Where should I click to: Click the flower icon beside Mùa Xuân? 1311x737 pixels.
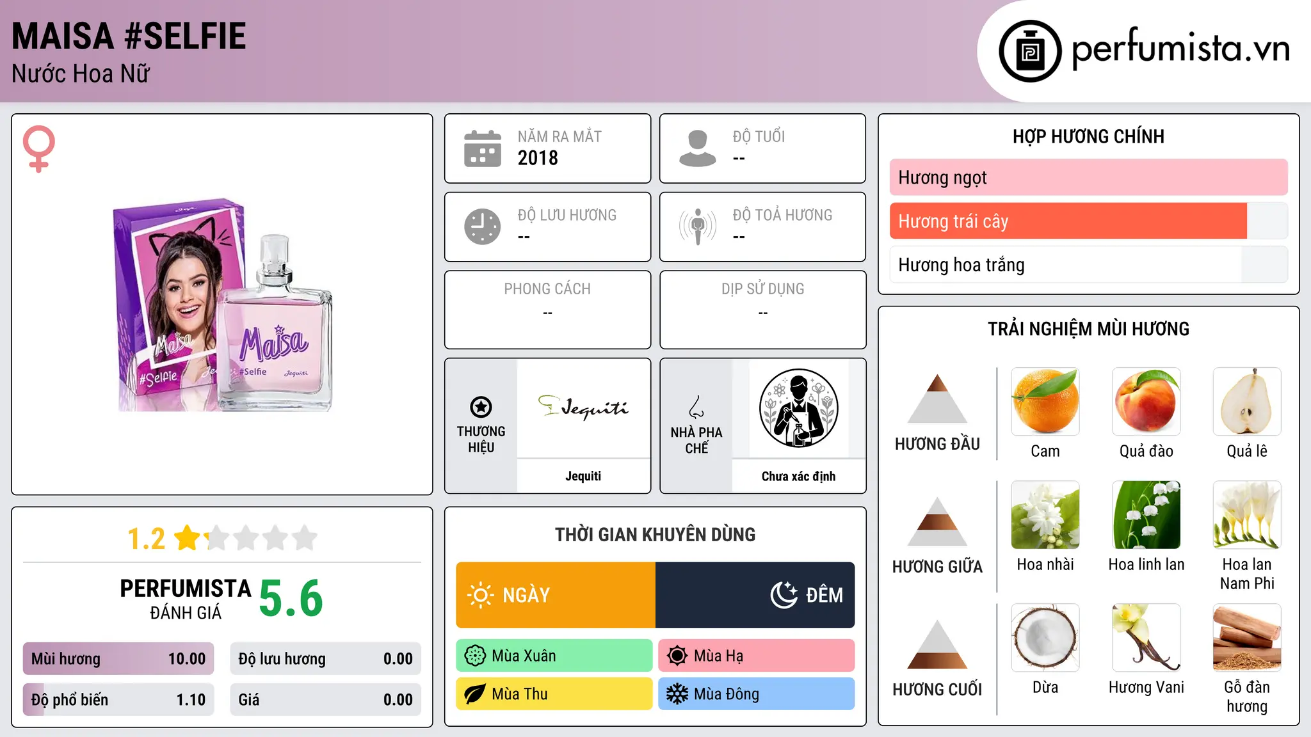click(475, 656)
